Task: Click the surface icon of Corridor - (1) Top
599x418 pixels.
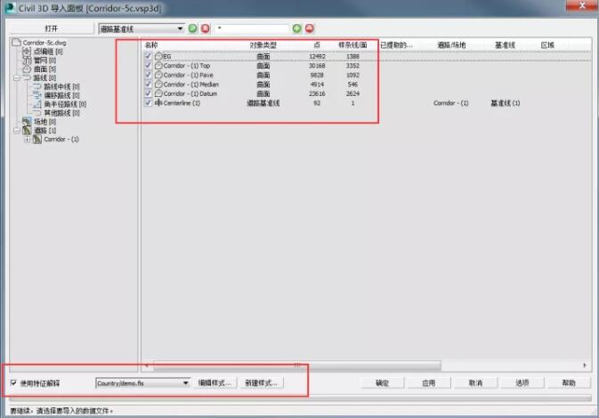Action: [x=158, y=66]
